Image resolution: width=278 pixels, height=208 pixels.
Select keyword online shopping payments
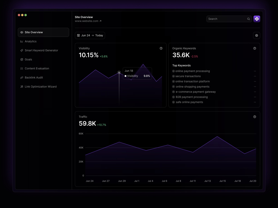tap(193, 87)
